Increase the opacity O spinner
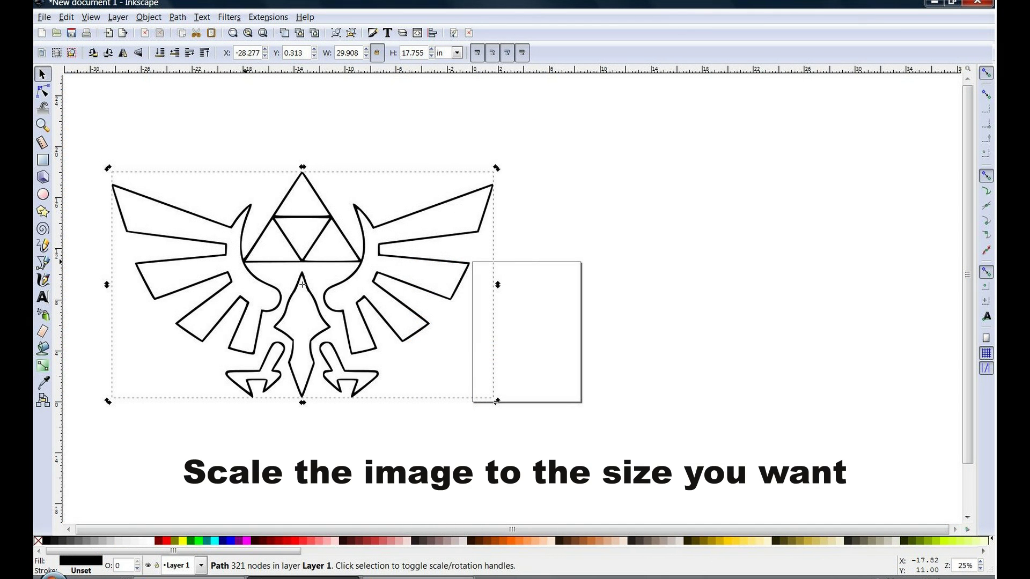This screenshot has height=579, width=1030. point(137,562)
